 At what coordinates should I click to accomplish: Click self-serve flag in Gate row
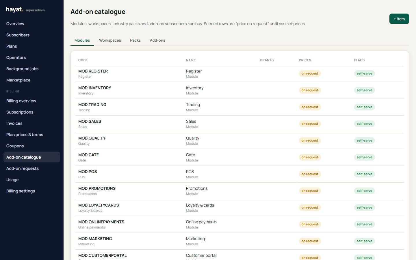click(x=364, y=157)
